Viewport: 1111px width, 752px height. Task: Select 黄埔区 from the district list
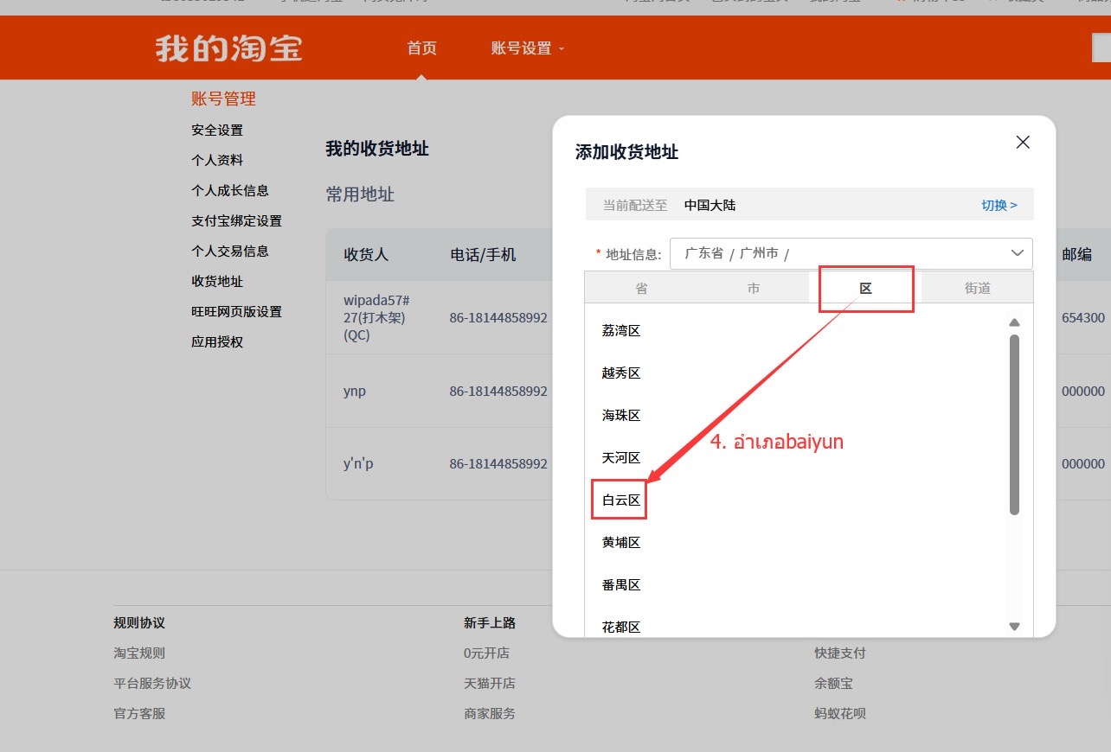(621, 542)
